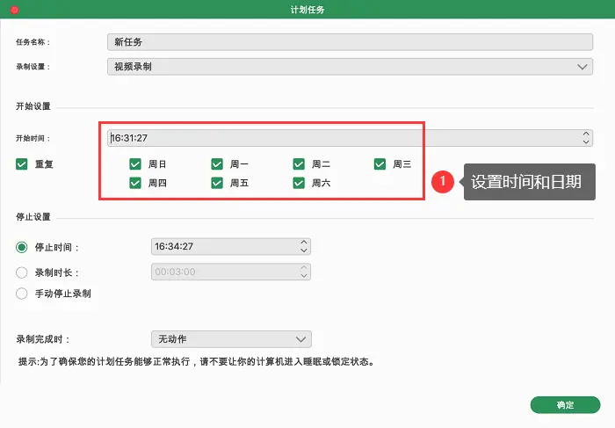The image size is (615, 428).
Task: Click the 录制时长 field showing 00:03:00
Action: (x=231, y=272)
